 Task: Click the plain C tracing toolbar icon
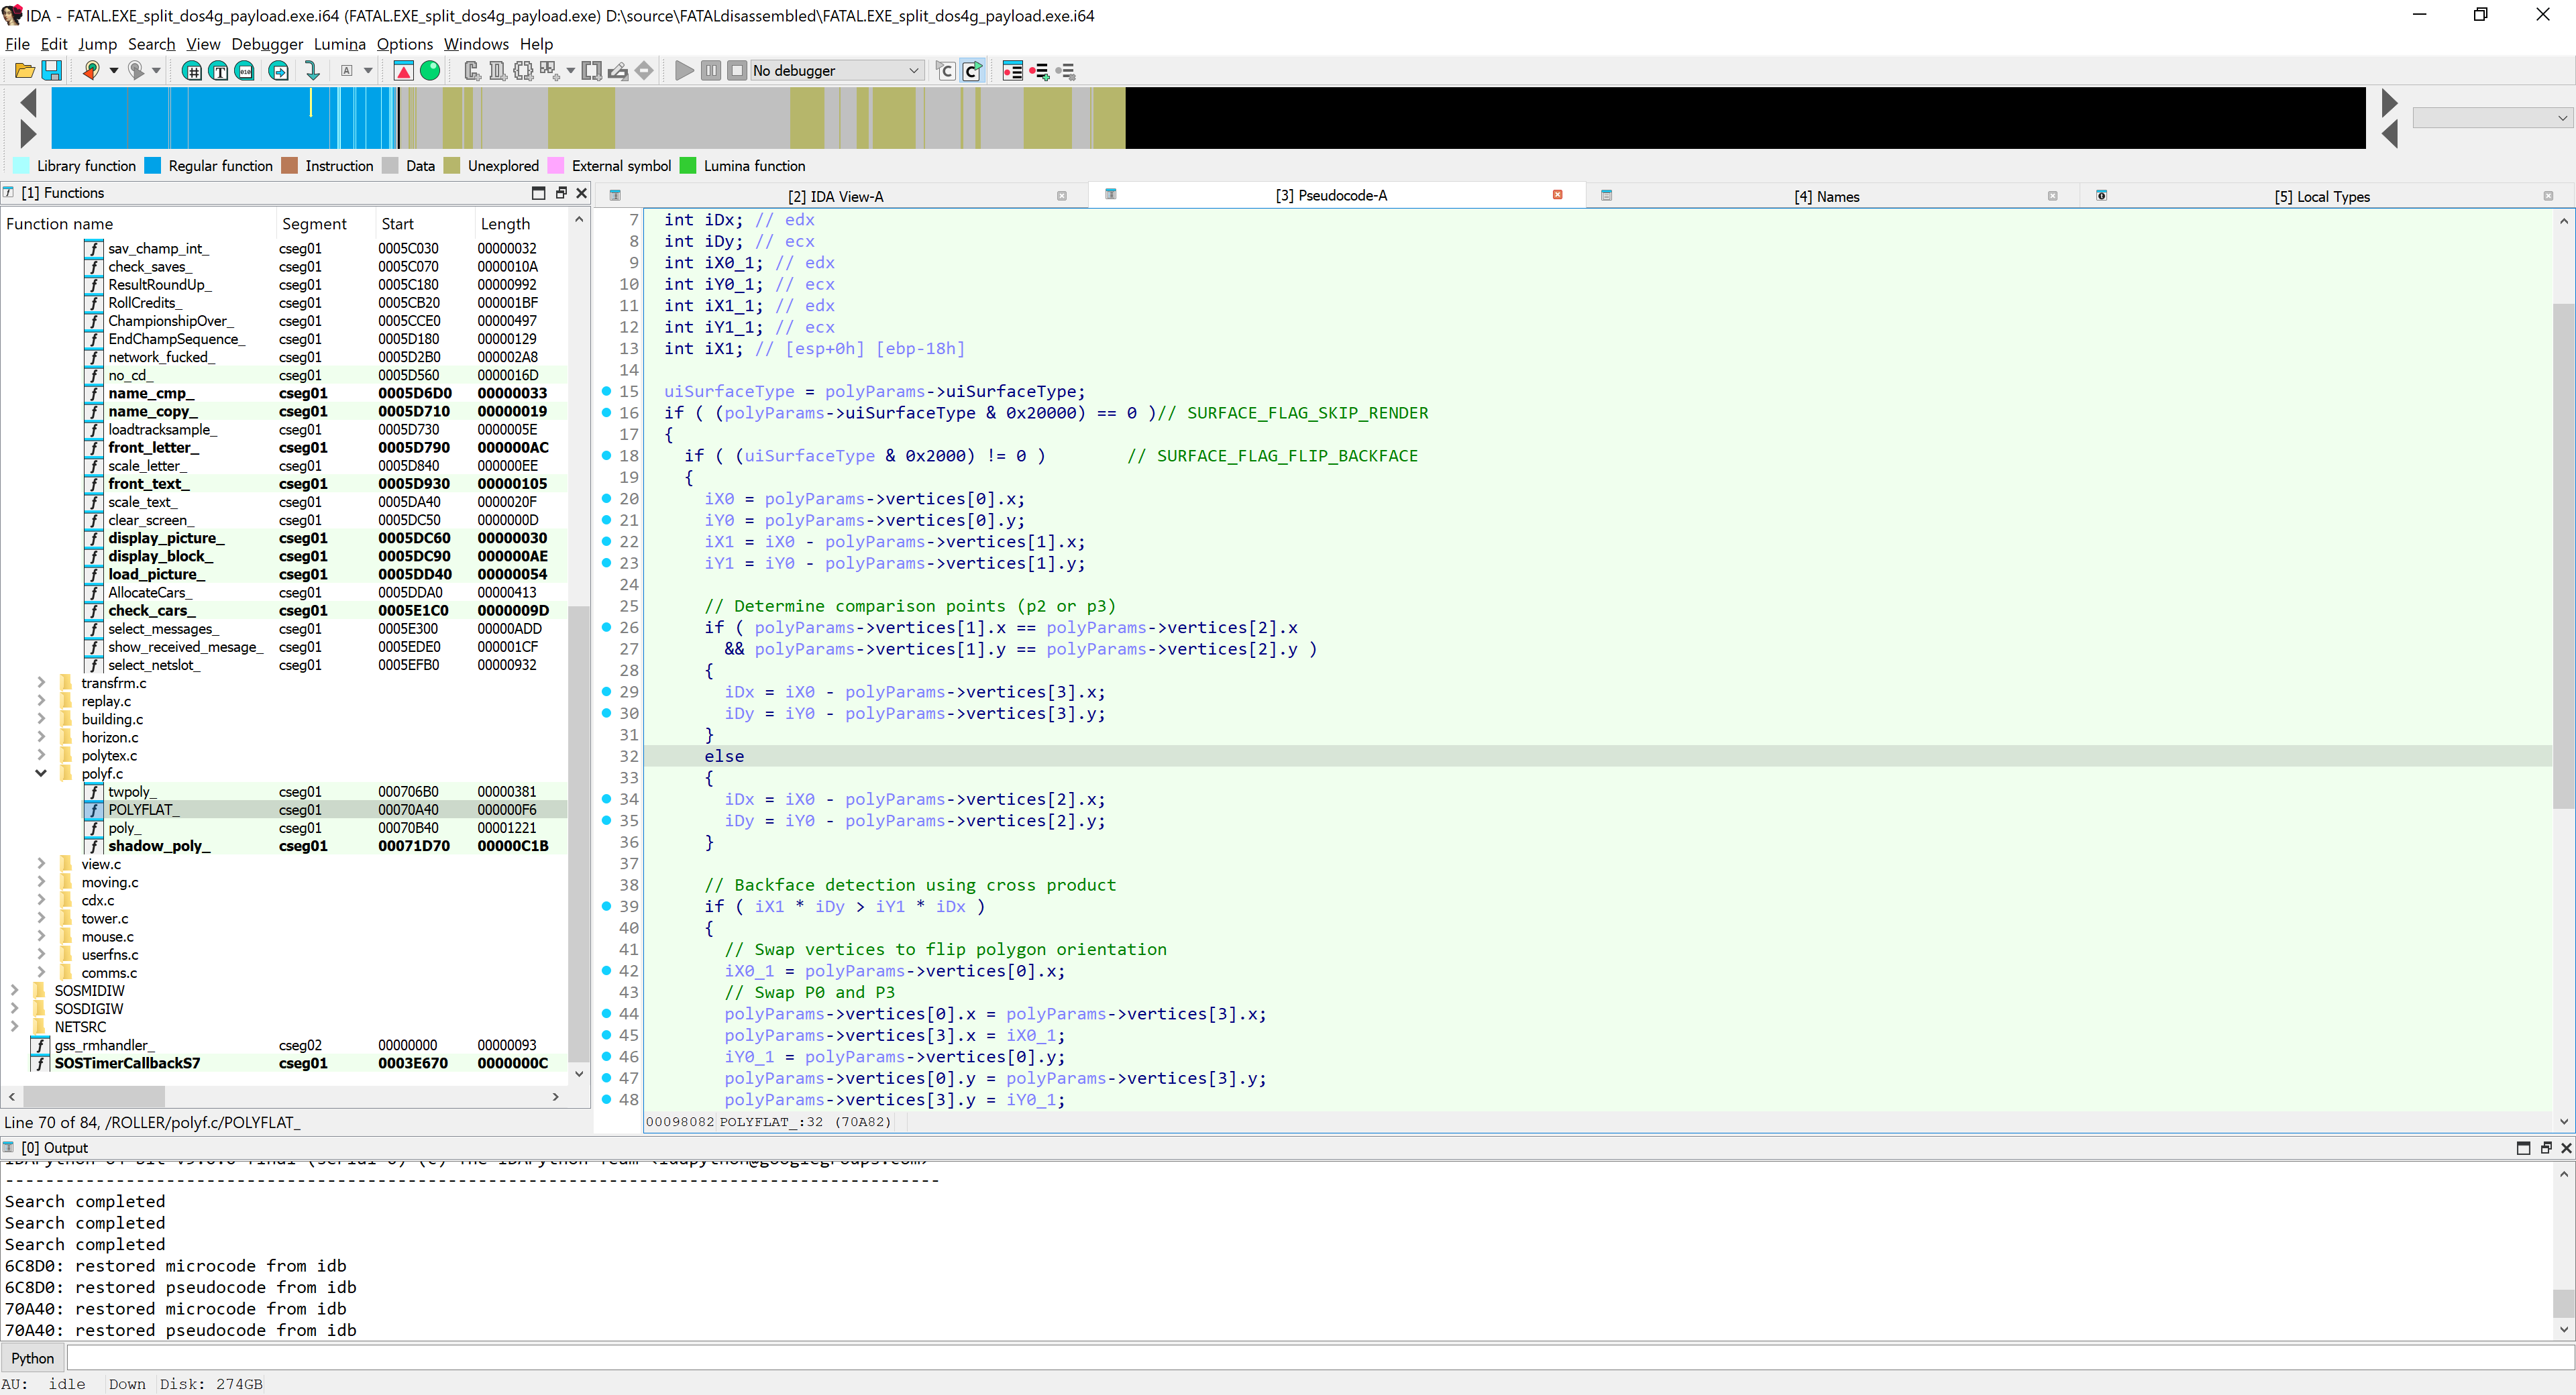point(945,70)
